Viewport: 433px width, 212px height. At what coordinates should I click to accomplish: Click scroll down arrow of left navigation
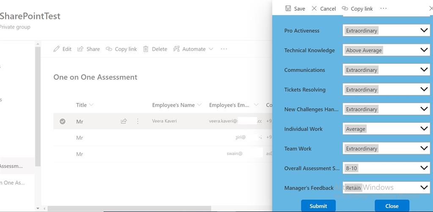pos(38,209)
